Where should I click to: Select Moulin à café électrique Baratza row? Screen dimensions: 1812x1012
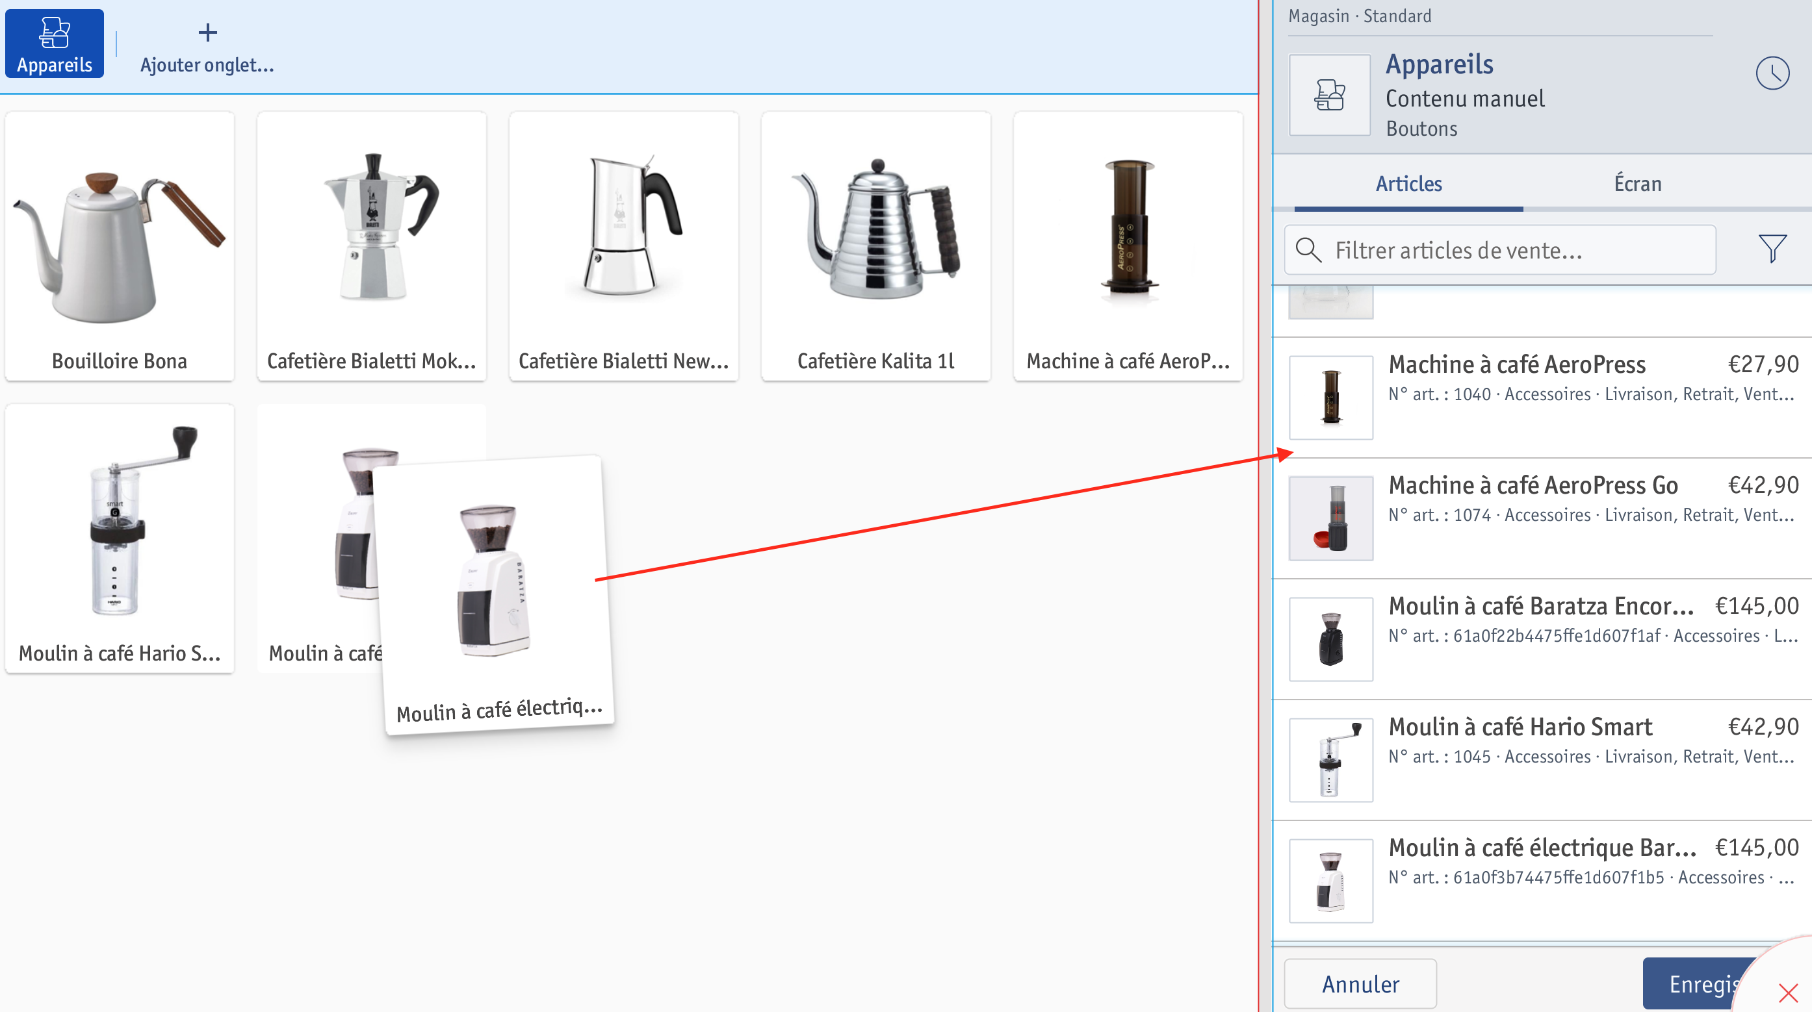1542,881
